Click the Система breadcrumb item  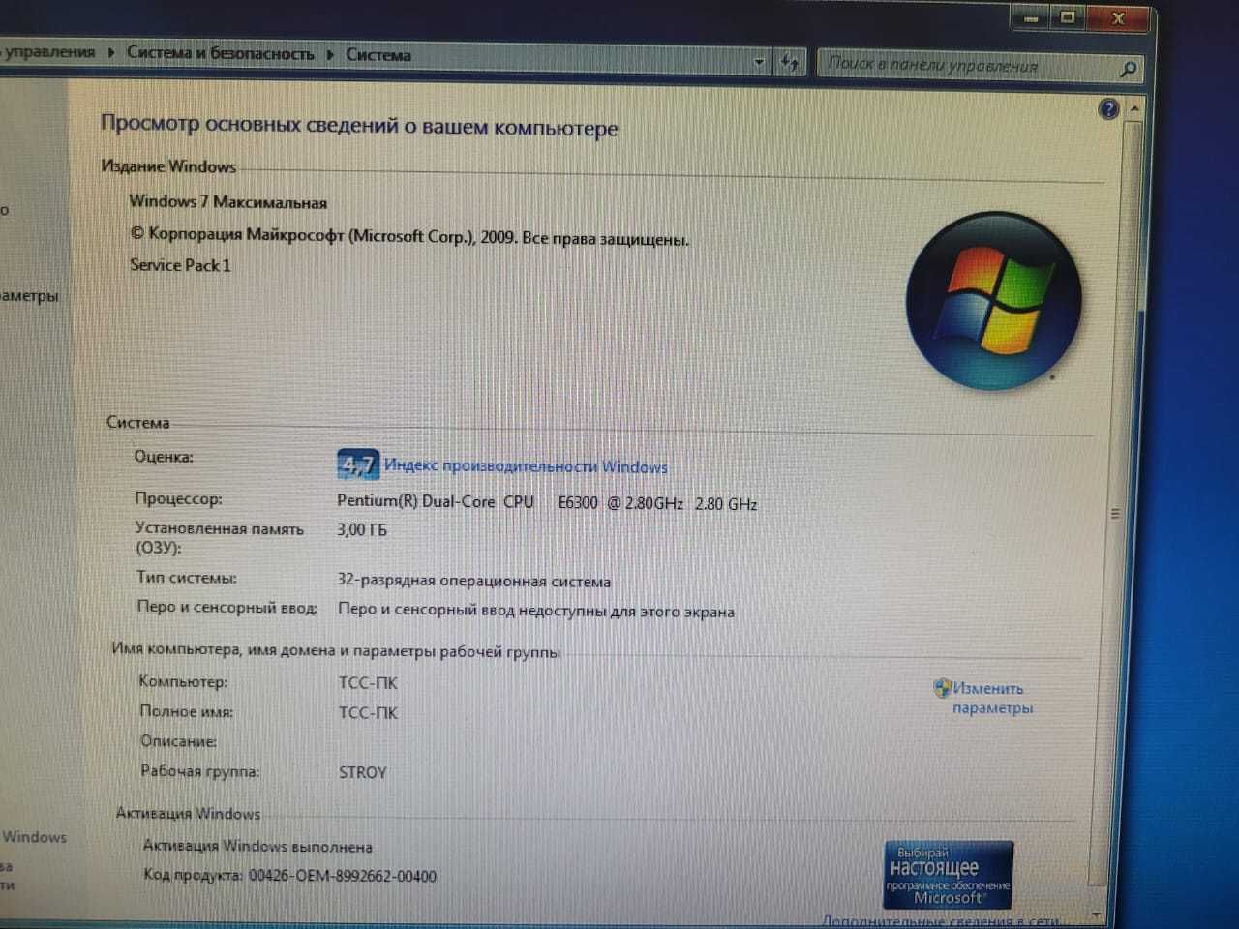[378, 55]
